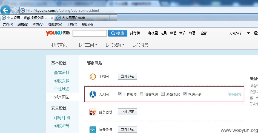Open the 全部 category link

204,33
